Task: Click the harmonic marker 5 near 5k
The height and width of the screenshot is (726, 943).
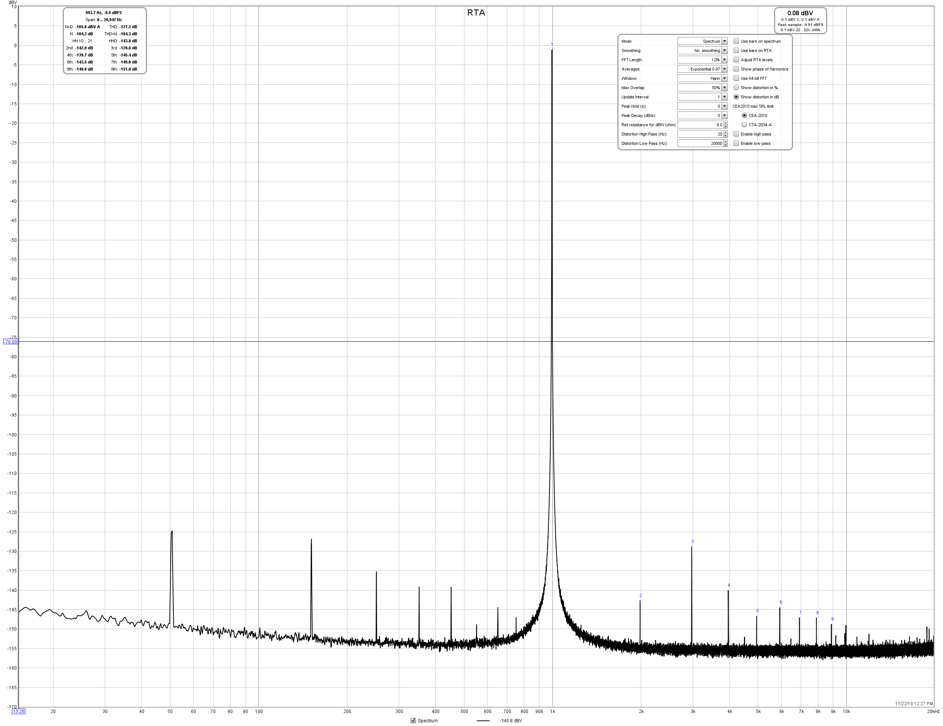Action: tap(757, 611)
